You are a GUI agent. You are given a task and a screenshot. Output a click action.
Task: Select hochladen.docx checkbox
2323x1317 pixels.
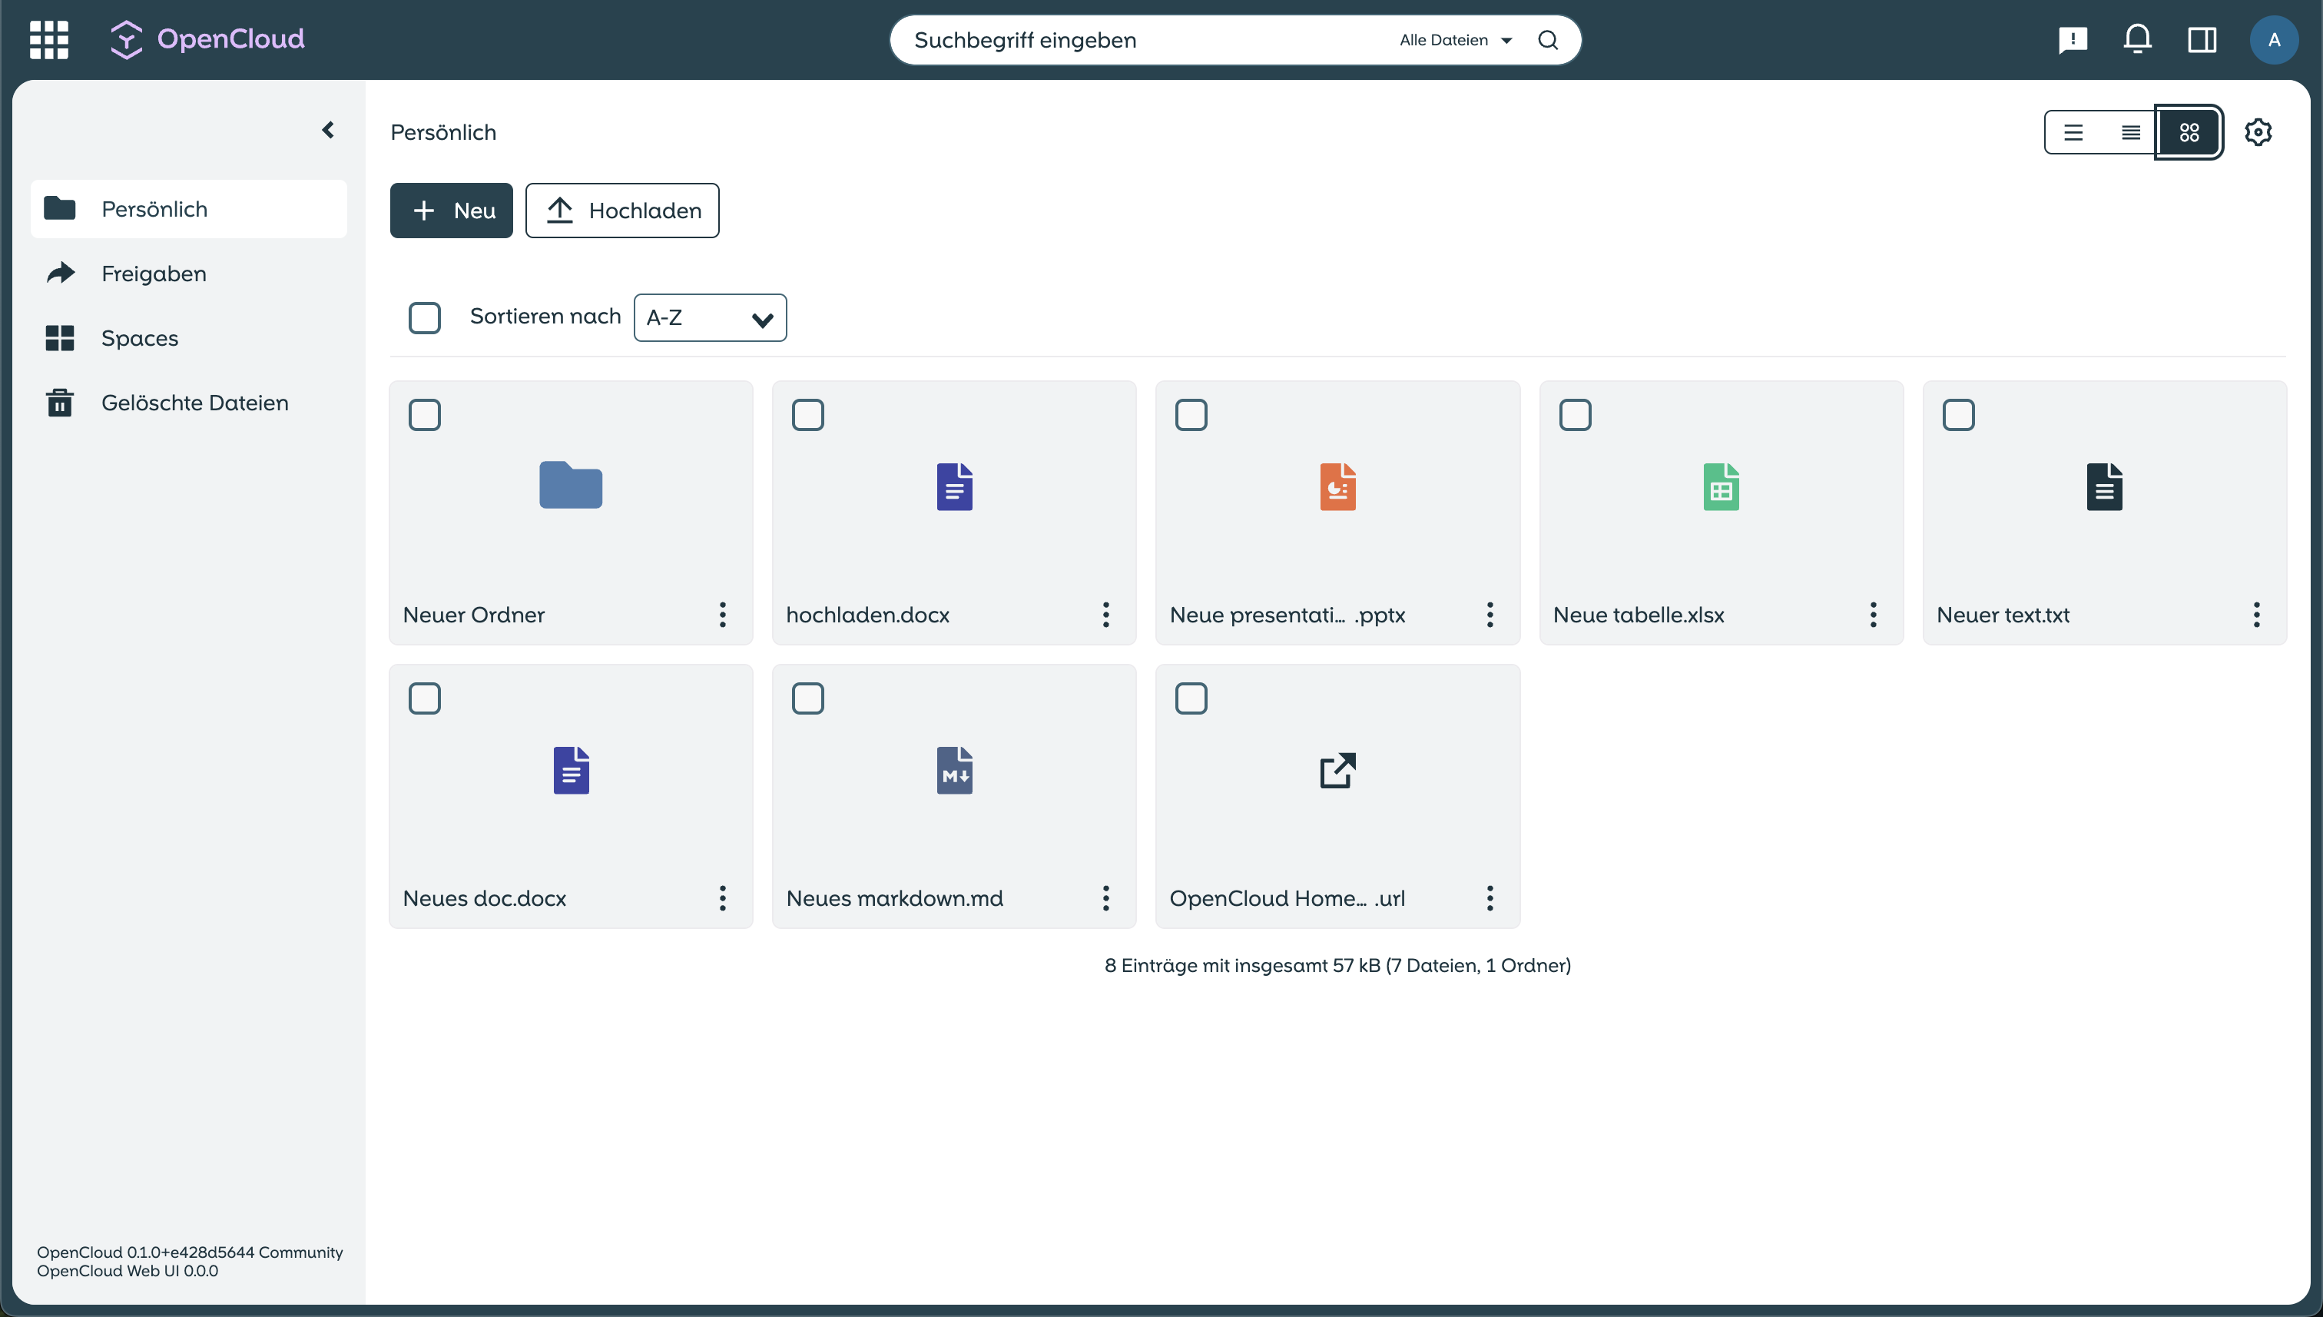807,415
